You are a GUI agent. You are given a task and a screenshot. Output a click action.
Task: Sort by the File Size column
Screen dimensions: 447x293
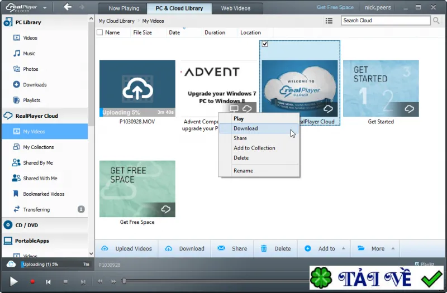[x=142, y=32]
